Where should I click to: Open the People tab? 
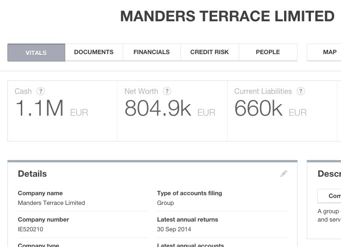coord(268,52)
